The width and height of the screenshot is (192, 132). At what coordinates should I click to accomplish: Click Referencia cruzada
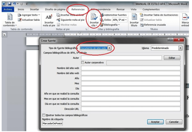point(153,25)
